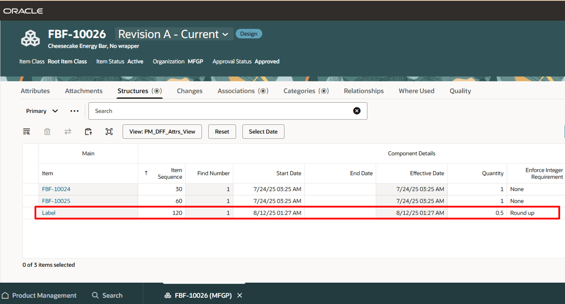Screen dimensions: 565x304
Task: Select the row checkbox for FBF-10024
Action: [30, 189]
